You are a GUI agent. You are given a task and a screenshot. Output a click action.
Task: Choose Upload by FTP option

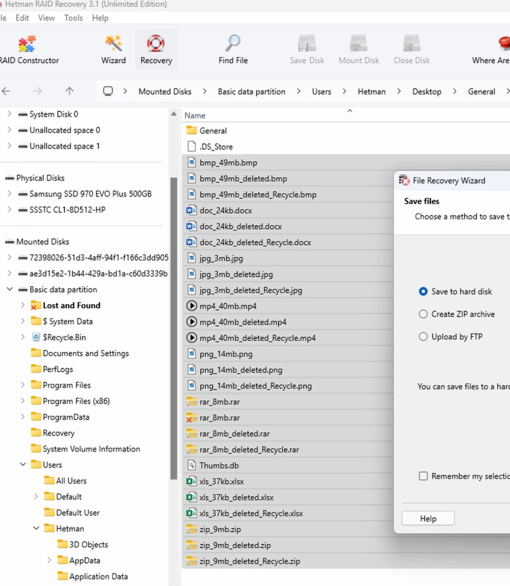423,337
